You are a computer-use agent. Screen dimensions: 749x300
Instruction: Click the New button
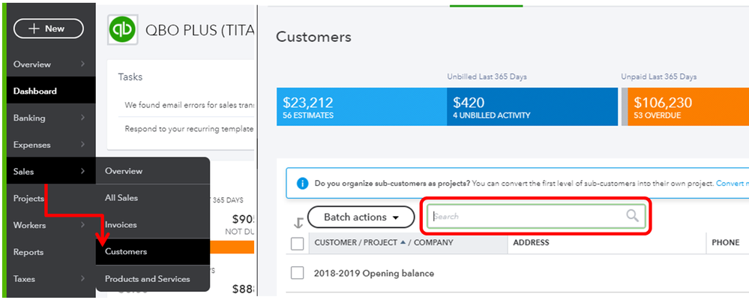[47, 28]
